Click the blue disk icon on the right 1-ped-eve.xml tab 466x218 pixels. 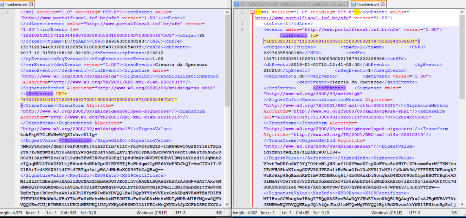point(354,4)
